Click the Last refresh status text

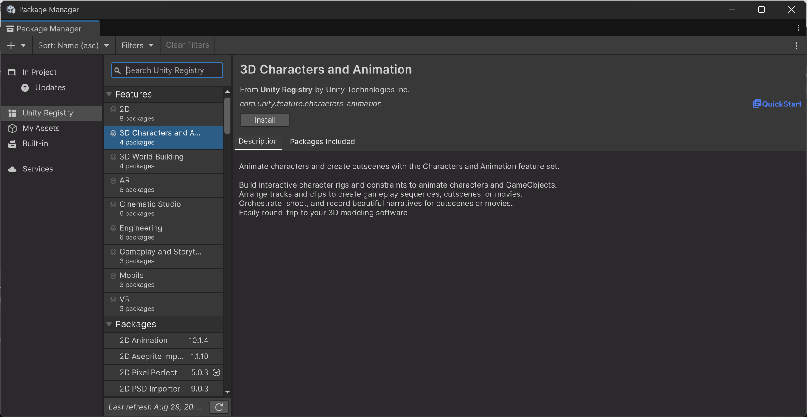click(x=155, y=407)
